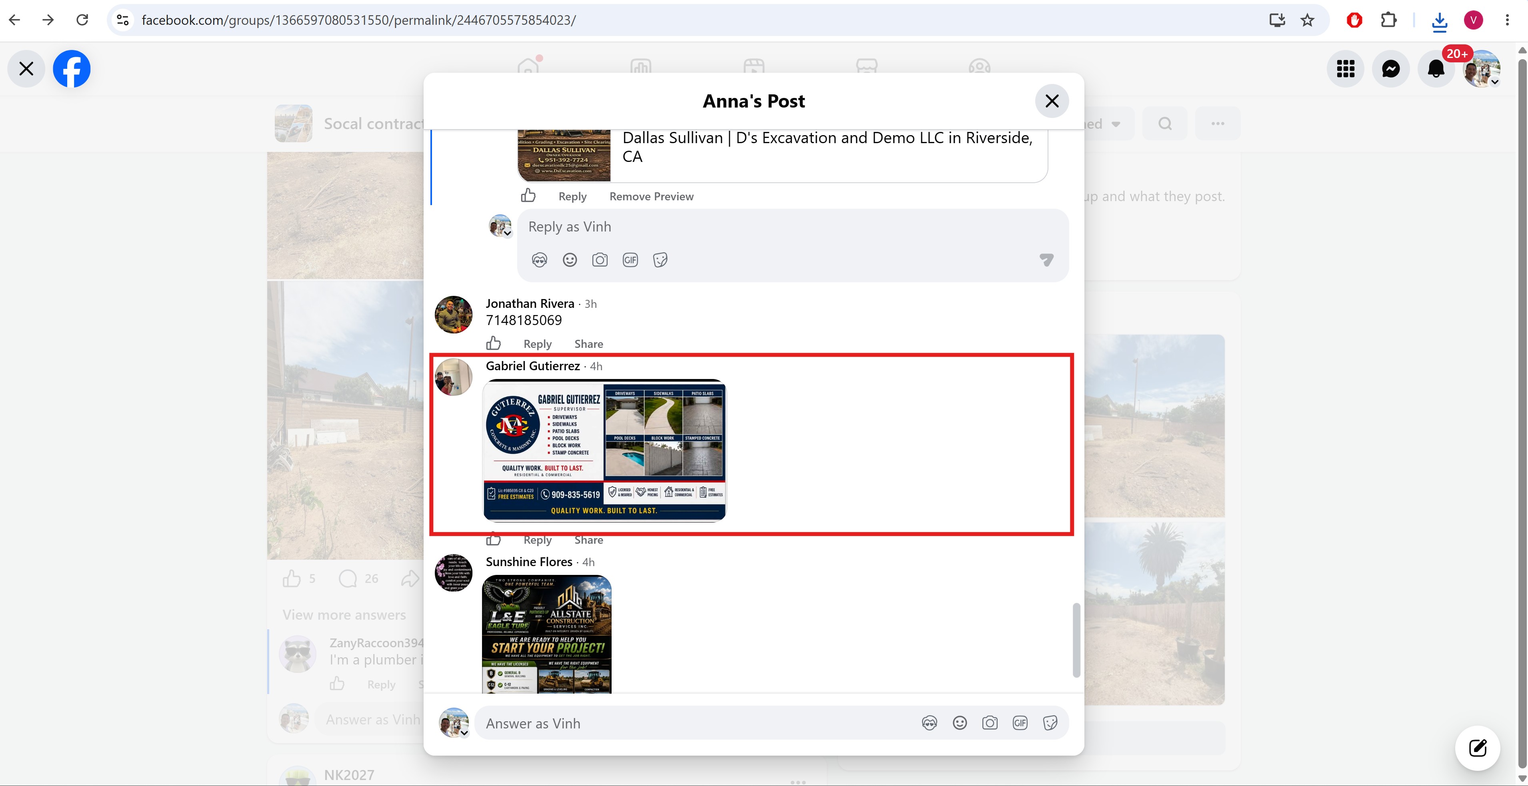Close the Anna's Post dialog
Screen dimensions: 1528x786
(1052, 102)
